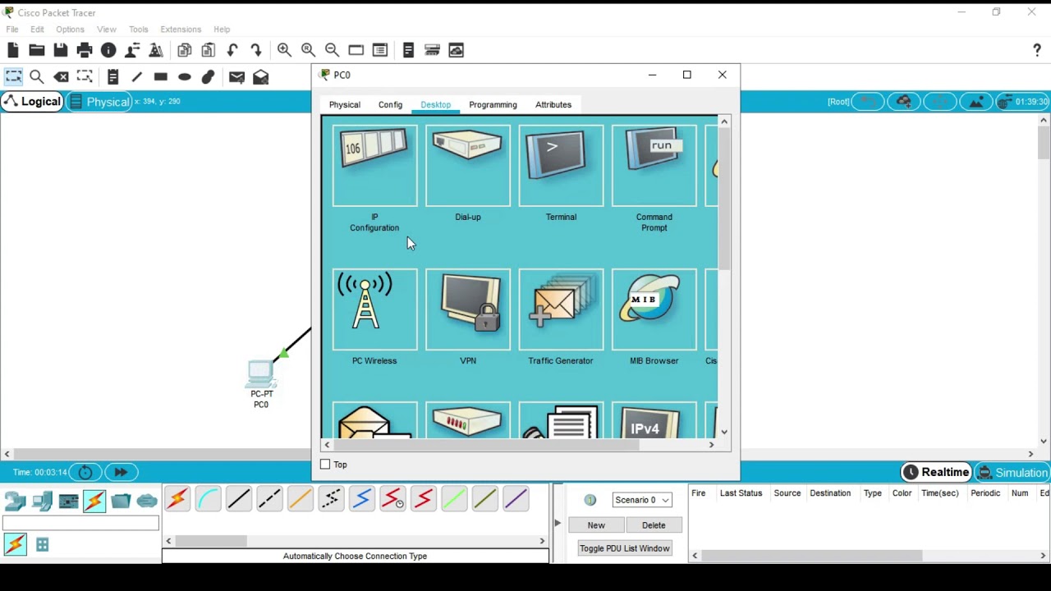Click the Print toolbar icon

coord(85,51)
